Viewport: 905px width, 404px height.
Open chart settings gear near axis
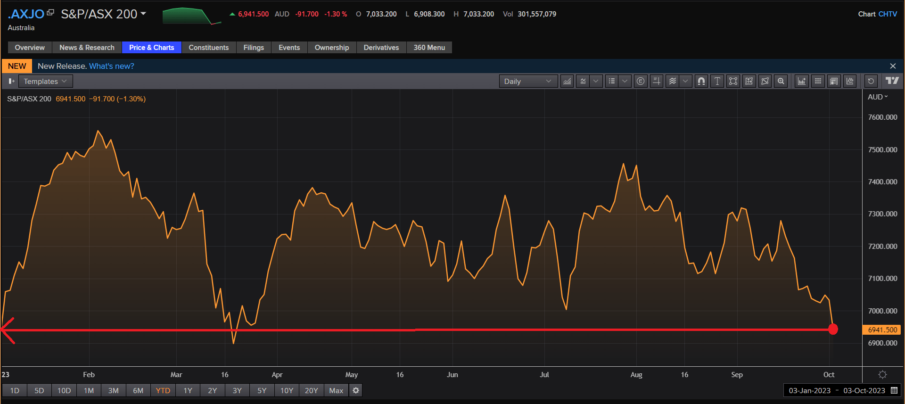tap(882, 374)
